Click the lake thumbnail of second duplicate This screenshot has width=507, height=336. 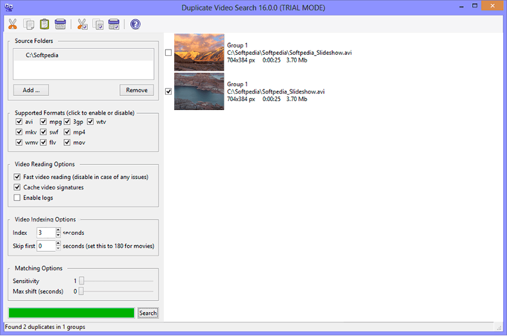(199, 91)
